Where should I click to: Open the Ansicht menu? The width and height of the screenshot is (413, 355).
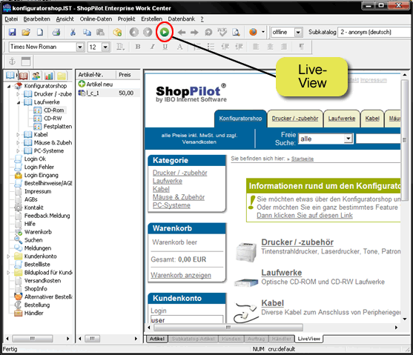65,19
